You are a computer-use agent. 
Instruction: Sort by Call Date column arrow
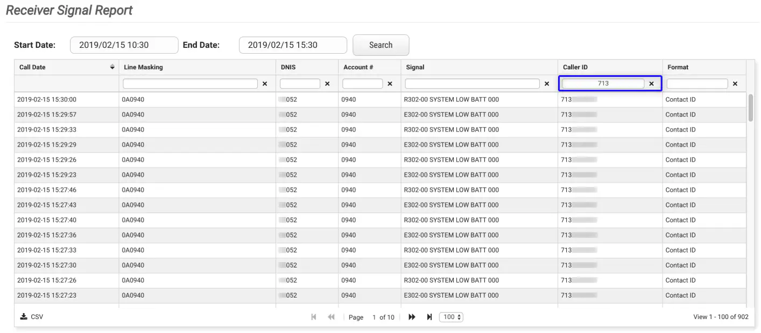[112, 67]
